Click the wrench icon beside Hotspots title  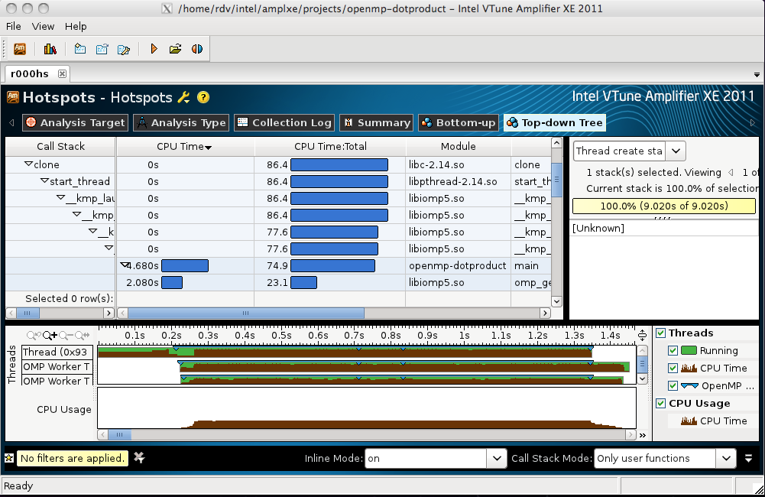point(183,97)
